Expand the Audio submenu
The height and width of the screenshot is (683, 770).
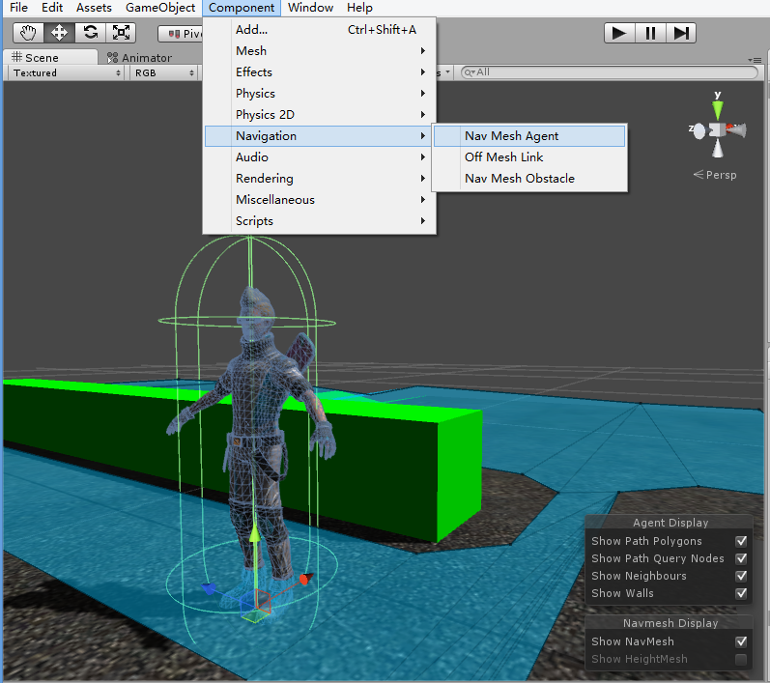point(320,157)
